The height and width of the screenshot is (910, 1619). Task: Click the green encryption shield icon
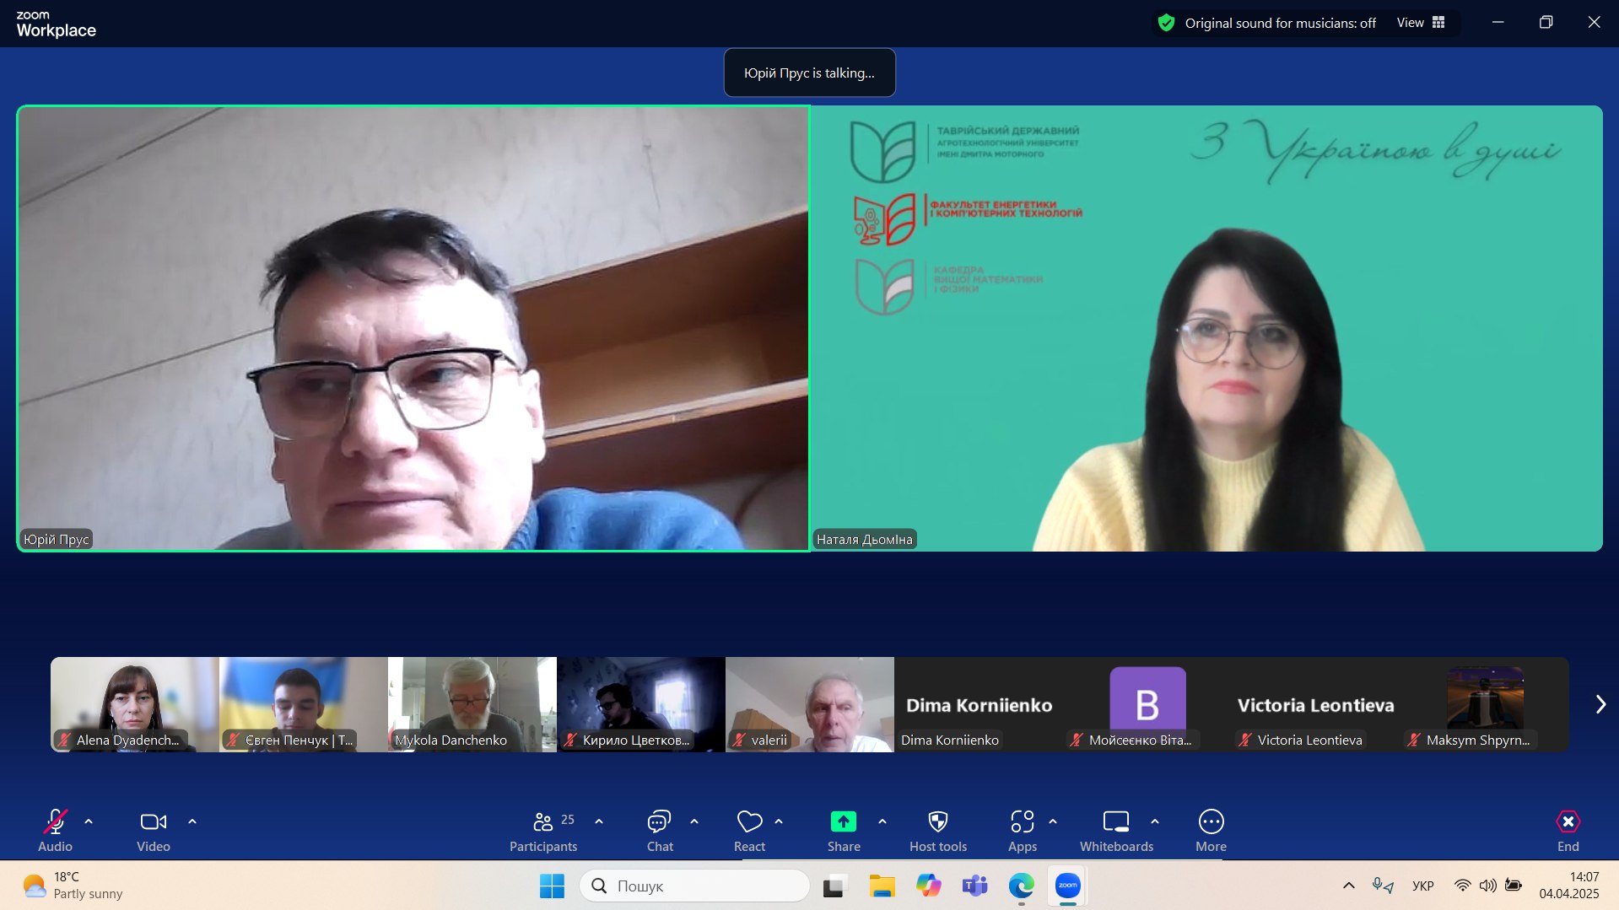click(1166, 23)
